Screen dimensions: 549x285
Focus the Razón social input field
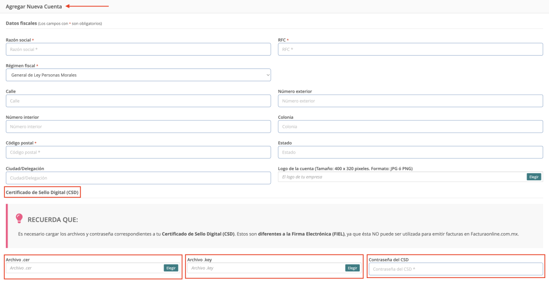point(138,49)
